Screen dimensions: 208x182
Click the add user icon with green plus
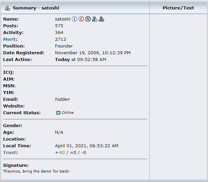(95, 19)
